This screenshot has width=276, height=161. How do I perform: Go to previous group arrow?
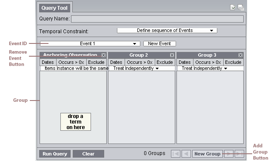[x=186, y=154]
